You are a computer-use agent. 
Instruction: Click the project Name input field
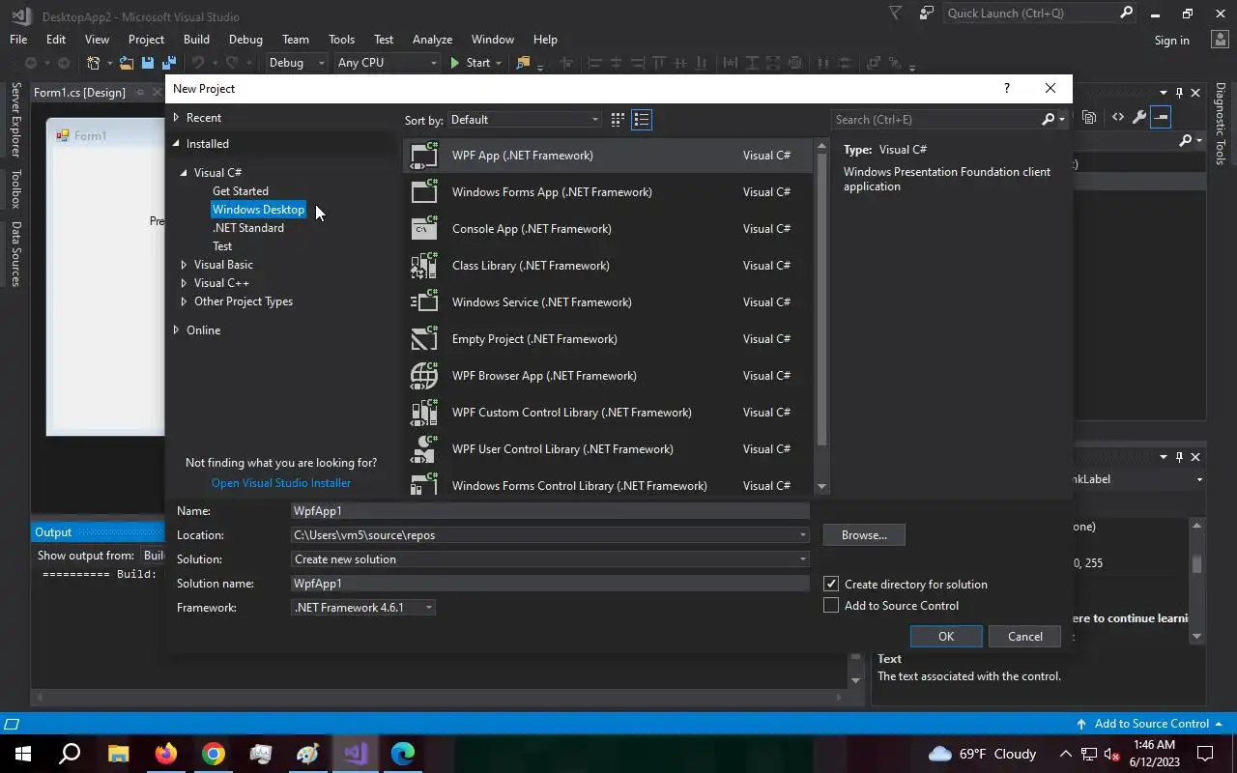coord(550,510)
